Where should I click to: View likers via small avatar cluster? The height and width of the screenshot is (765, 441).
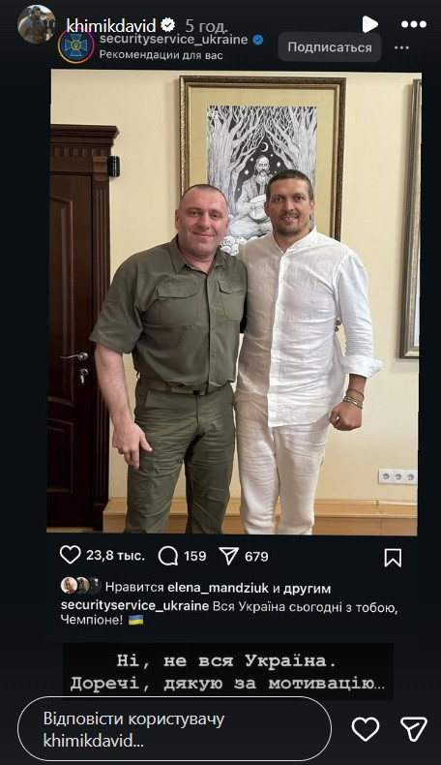(81, 586)
